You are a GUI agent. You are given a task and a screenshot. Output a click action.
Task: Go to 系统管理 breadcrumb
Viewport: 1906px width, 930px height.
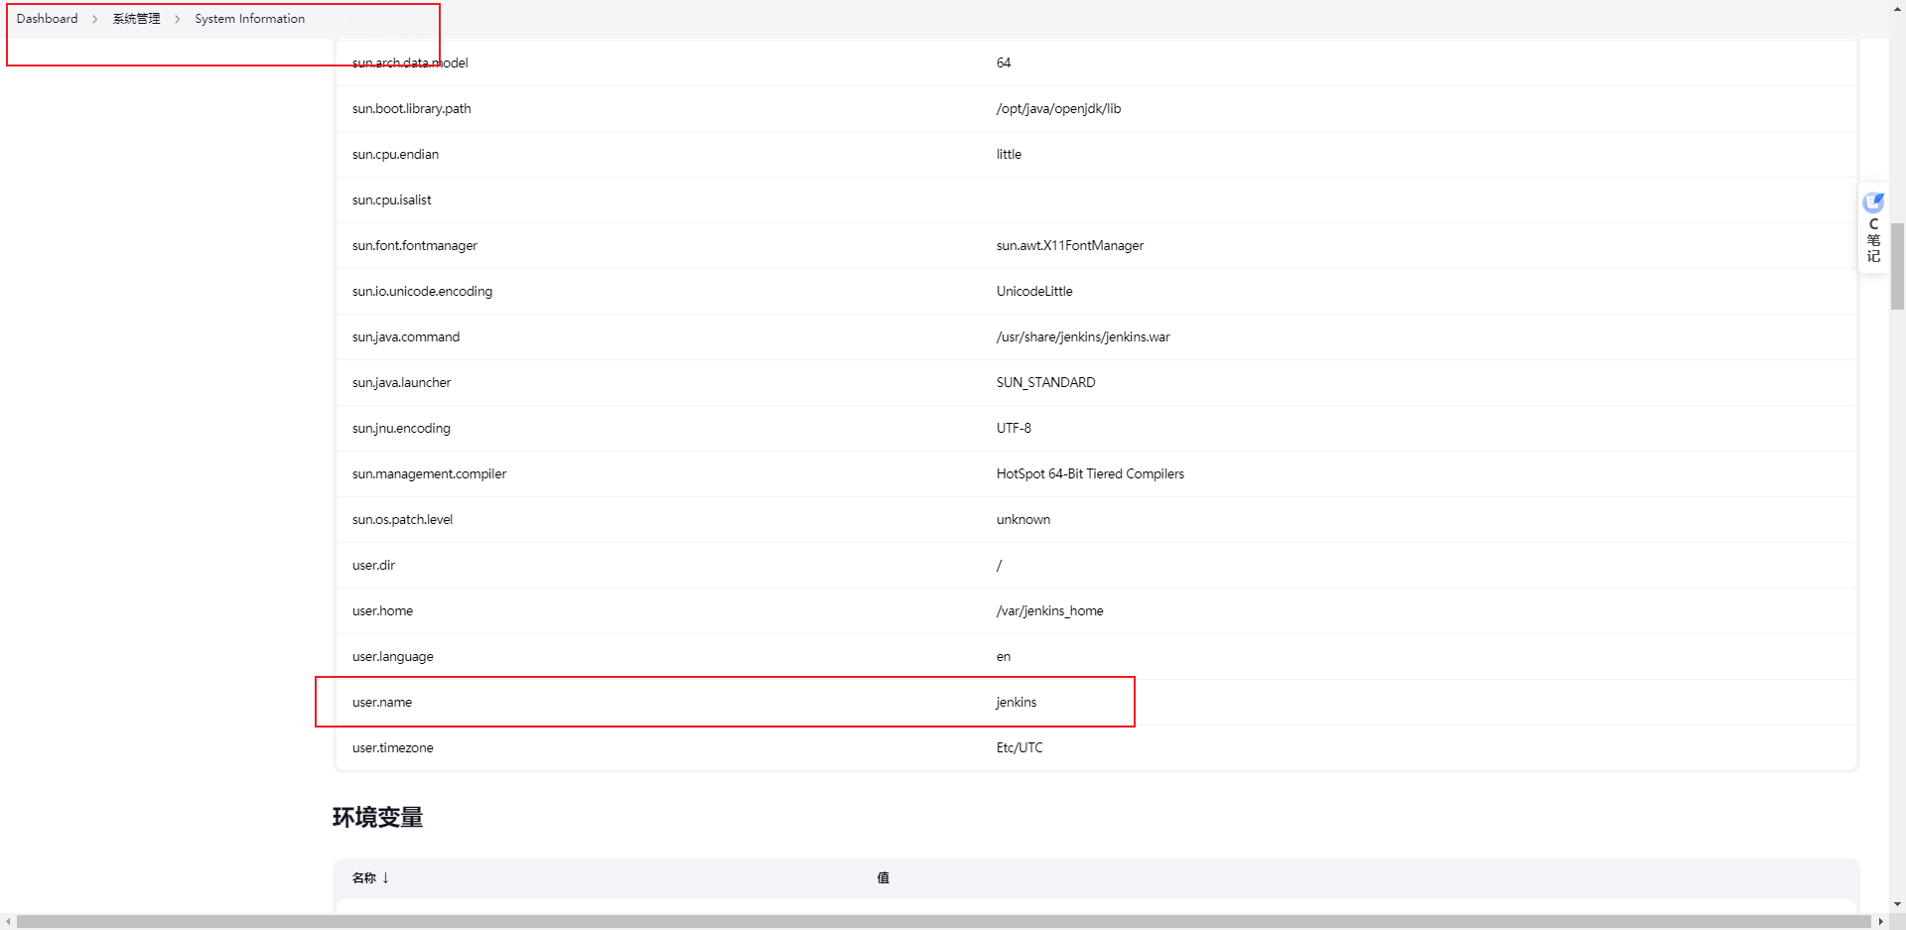[x=136, y=19]
